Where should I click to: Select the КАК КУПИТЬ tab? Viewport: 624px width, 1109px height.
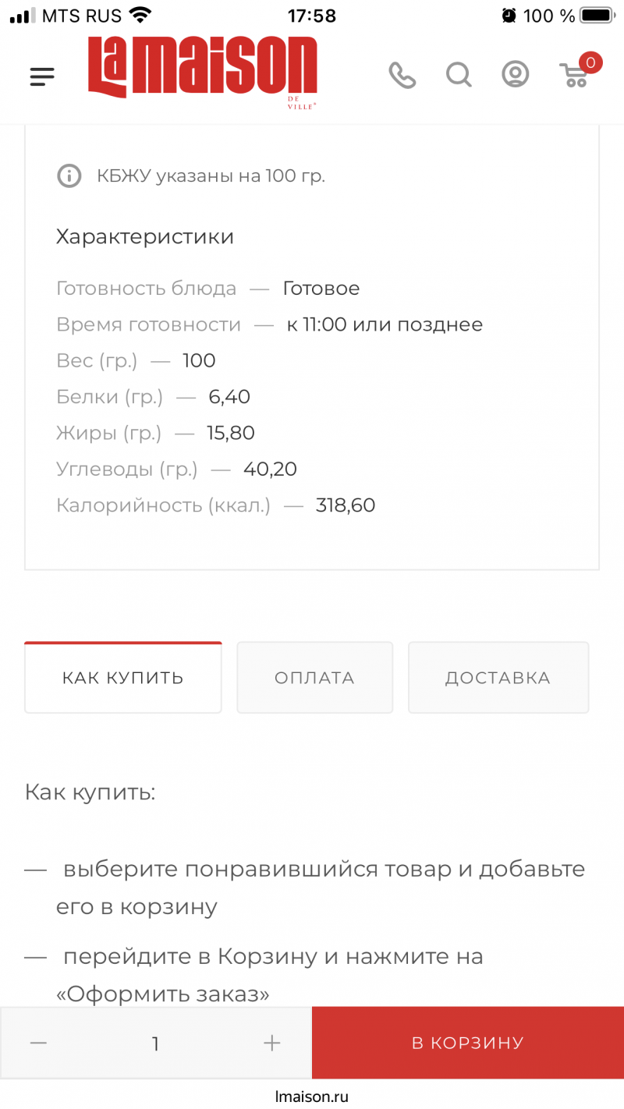click(x=123, y=678)
